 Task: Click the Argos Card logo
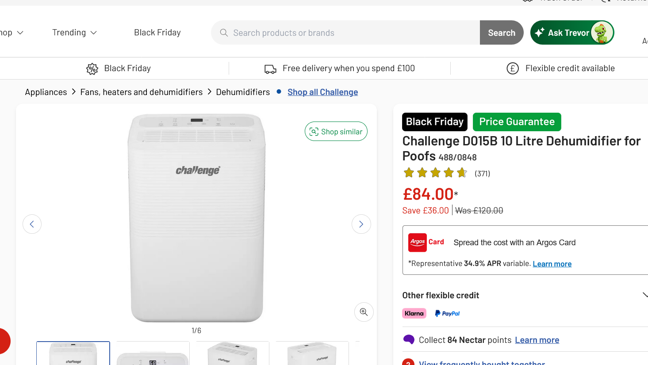pos(426,242)
